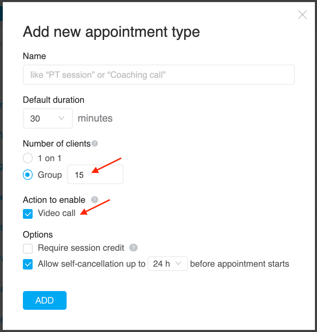Uncheck the Video call checkbox
Screen dimensions: 317x332
click(x=28, y=214)
